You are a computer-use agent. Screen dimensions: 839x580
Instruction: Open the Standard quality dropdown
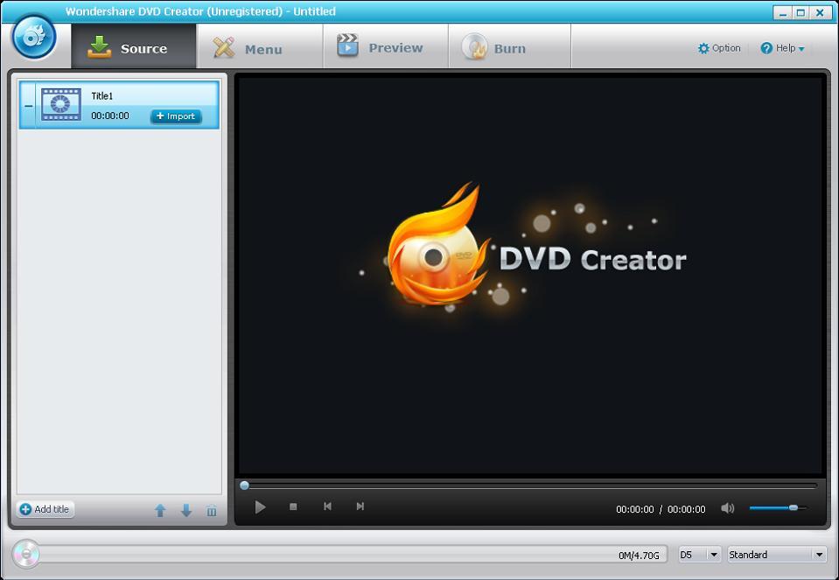[x=775, y=555]
